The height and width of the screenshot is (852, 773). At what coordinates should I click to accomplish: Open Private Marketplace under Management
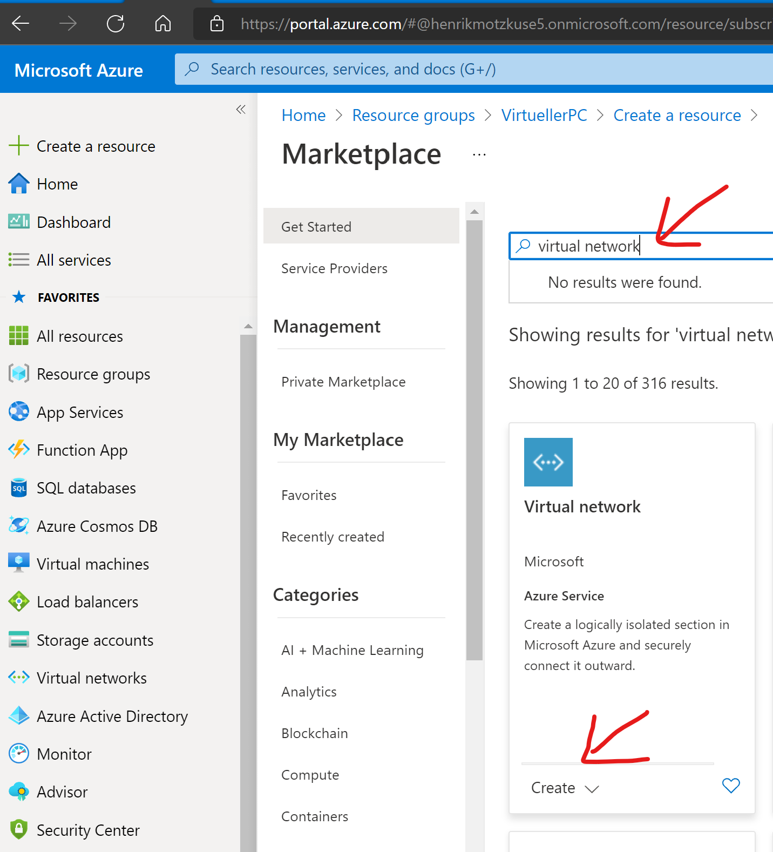[343, 382]
